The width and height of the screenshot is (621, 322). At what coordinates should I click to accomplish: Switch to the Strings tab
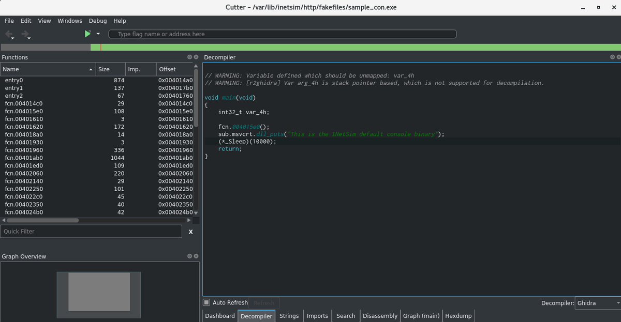pos(289,316)
